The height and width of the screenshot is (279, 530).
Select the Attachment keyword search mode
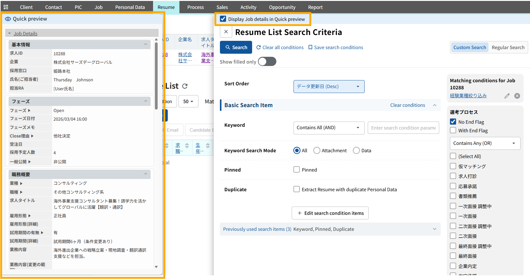pyautogui.click(x=317, y=150)
